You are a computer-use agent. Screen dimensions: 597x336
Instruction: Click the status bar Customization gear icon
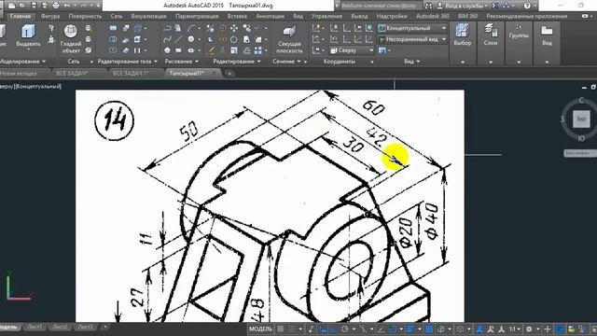coord(529,329)
